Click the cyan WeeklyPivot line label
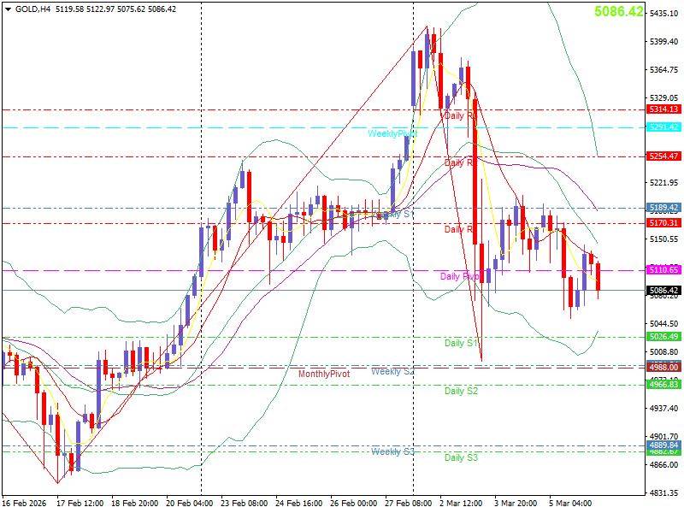684x513 pixels. point(392,133)
